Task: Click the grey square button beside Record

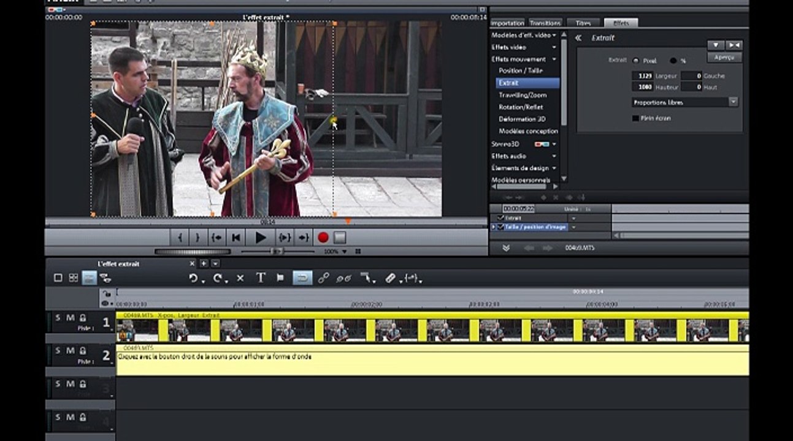Action: [340, 237]
